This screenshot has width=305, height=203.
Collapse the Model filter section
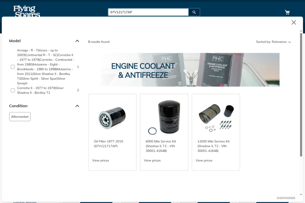tap(77, 41)
